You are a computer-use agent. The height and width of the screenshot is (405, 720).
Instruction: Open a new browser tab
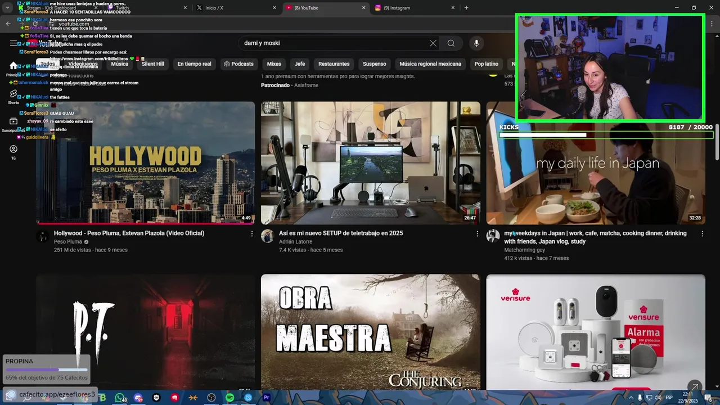[x=466, y=8]
